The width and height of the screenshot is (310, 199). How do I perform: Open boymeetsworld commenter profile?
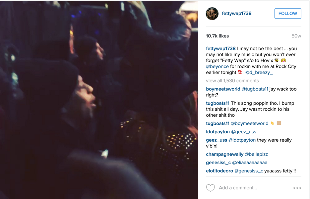pyautogui.click(x=223, y=89)
